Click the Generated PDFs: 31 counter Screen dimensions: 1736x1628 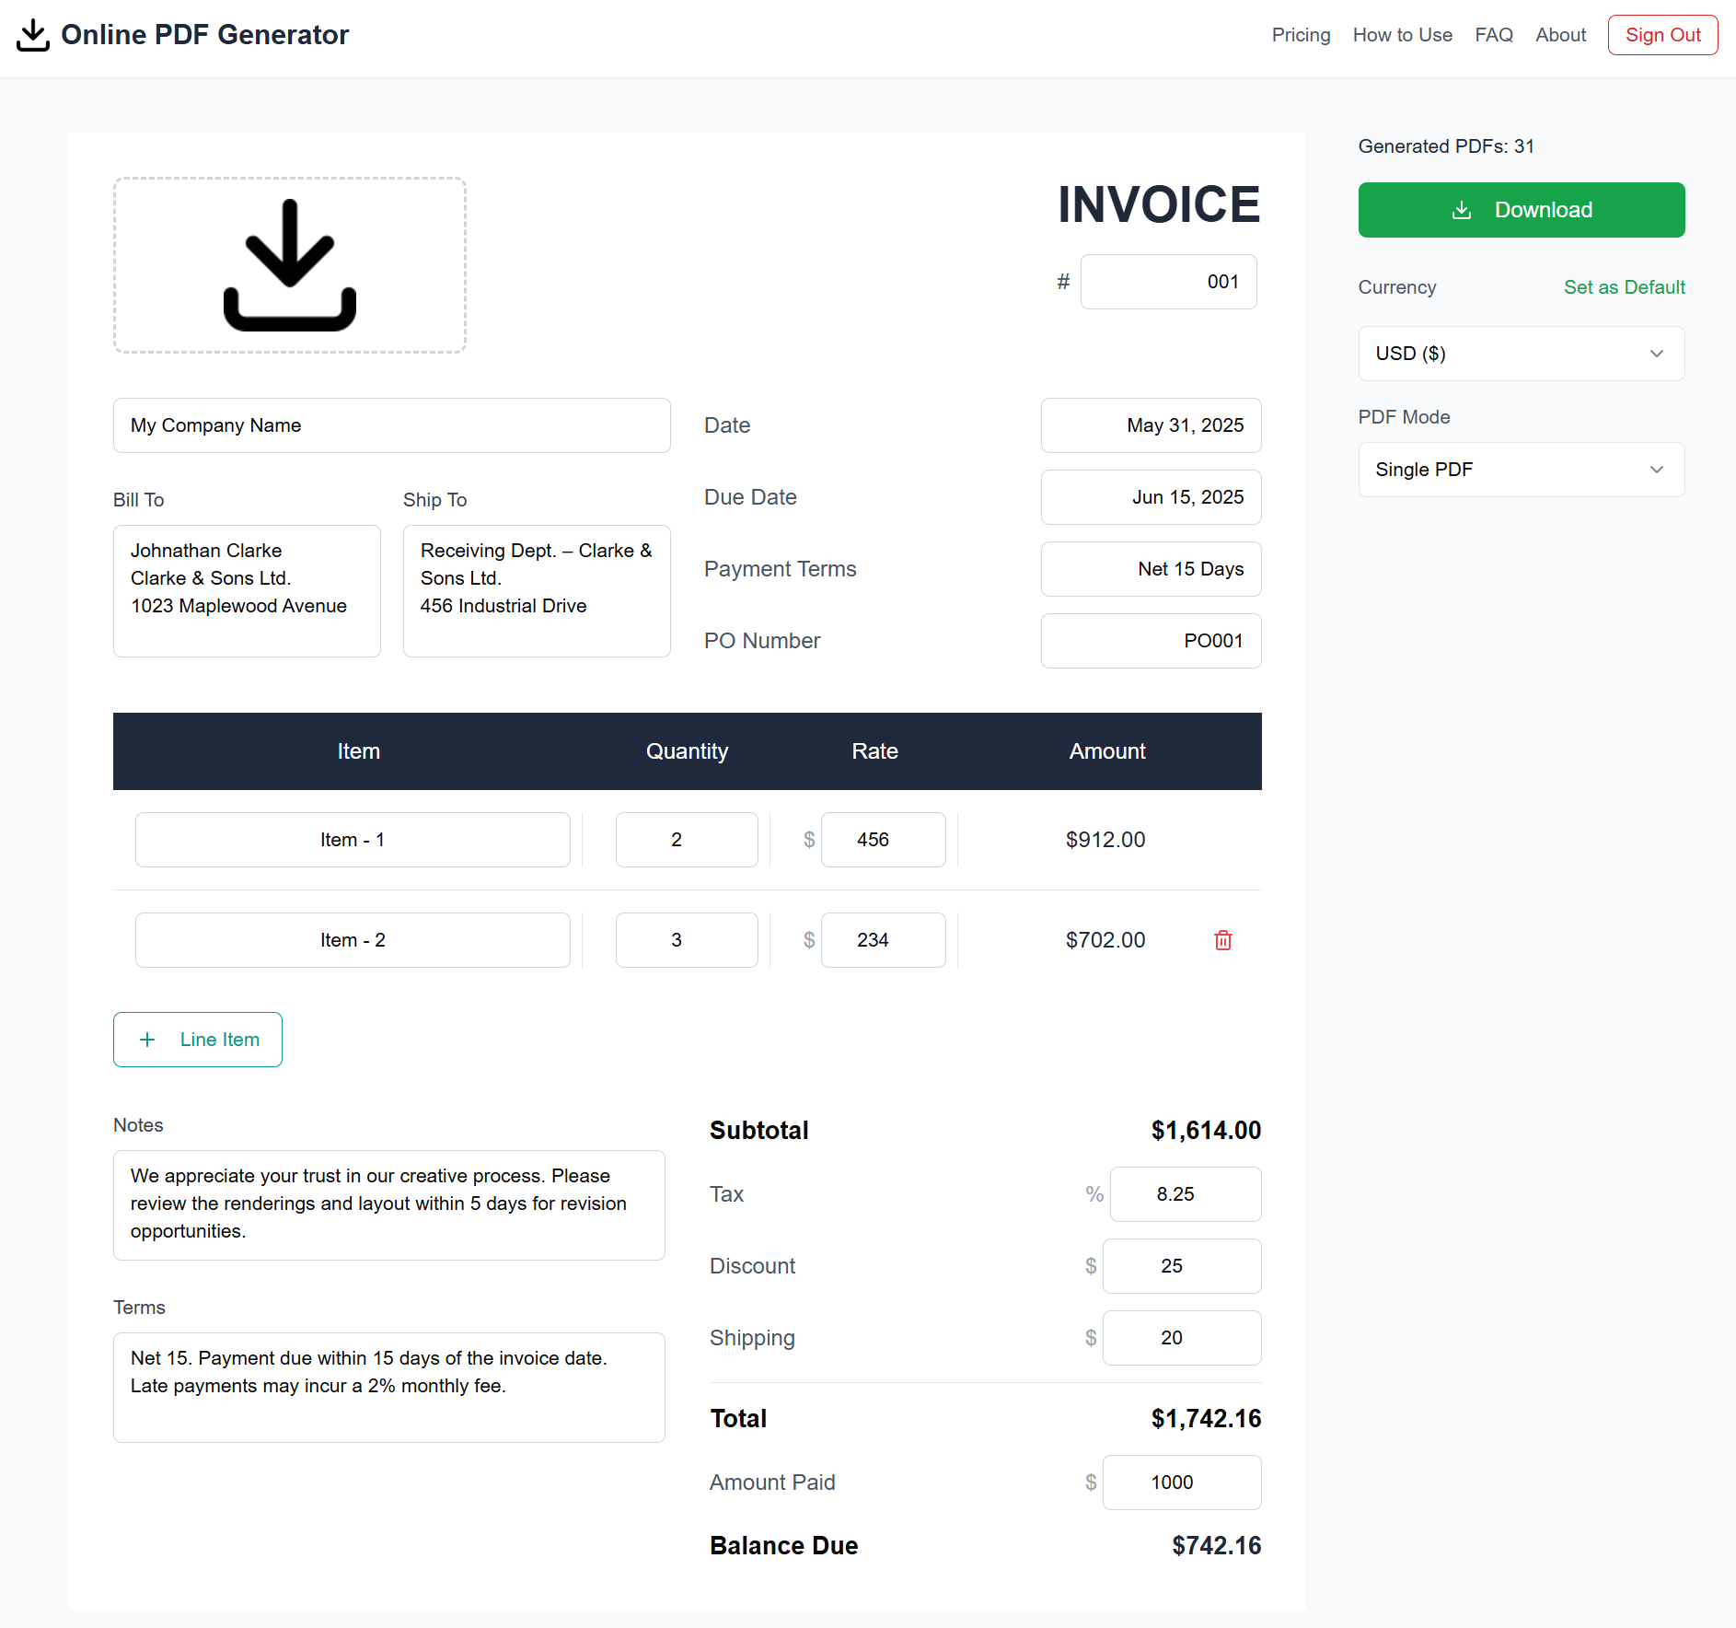(x=1446, y=146)
